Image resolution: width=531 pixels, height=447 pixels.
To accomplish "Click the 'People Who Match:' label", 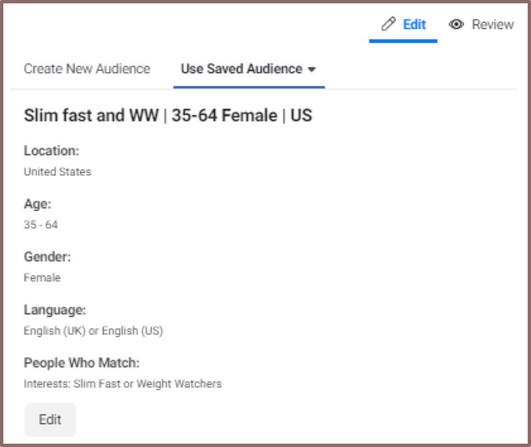I will tap(82, 363).
